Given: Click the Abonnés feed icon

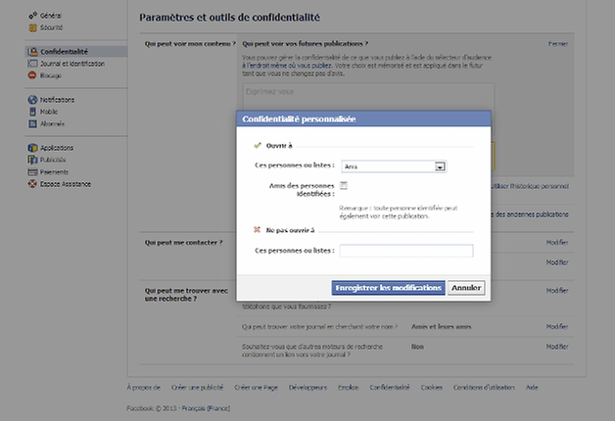Looking at the screenshot, I should click(32, 124).
